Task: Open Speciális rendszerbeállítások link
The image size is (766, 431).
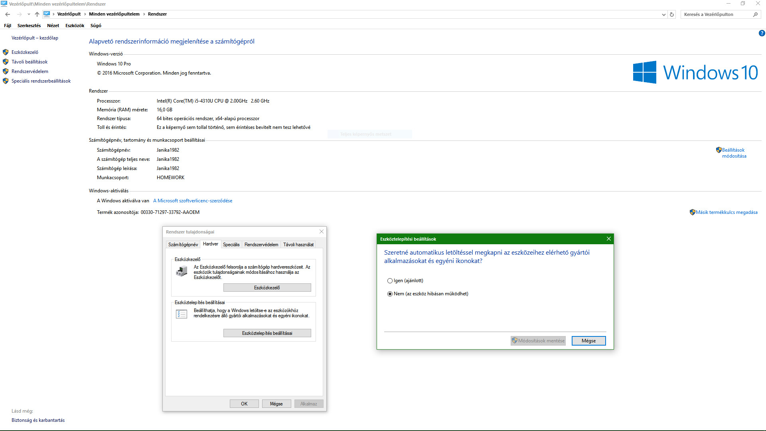Action: tap(41, 81)
